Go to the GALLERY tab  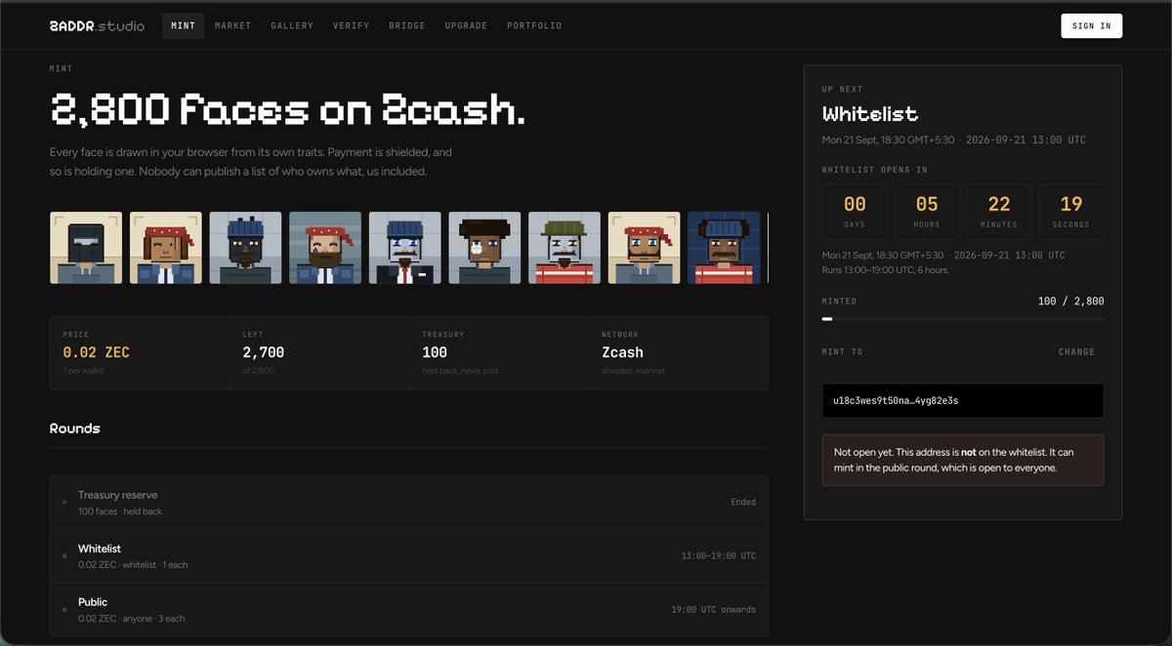tap(292, 25)
